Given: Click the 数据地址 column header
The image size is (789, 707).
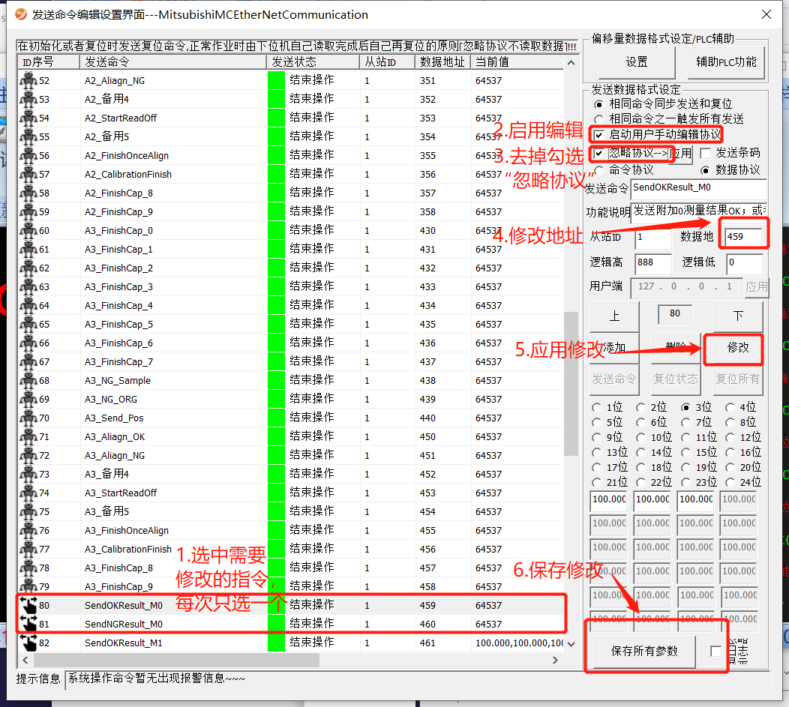Looking at the screenshot, I should click(442, 61).
